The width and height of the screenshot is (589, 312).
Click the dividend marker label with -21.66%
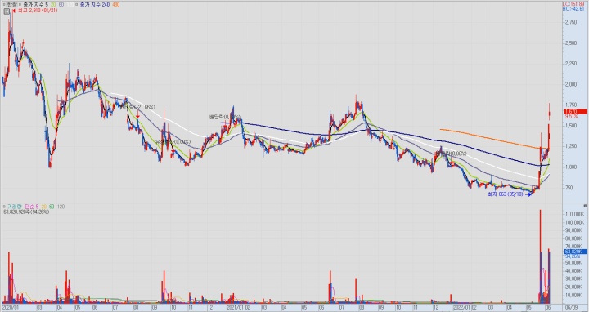pos(137,107)
